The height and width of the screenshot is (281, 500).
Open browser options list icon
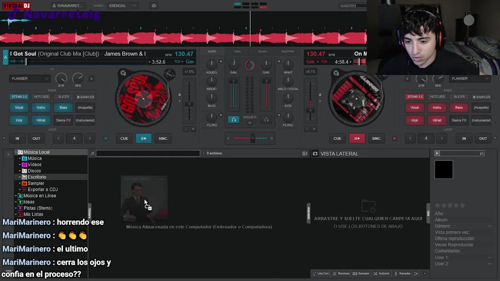pyautogui.click(x=305, y=154)
